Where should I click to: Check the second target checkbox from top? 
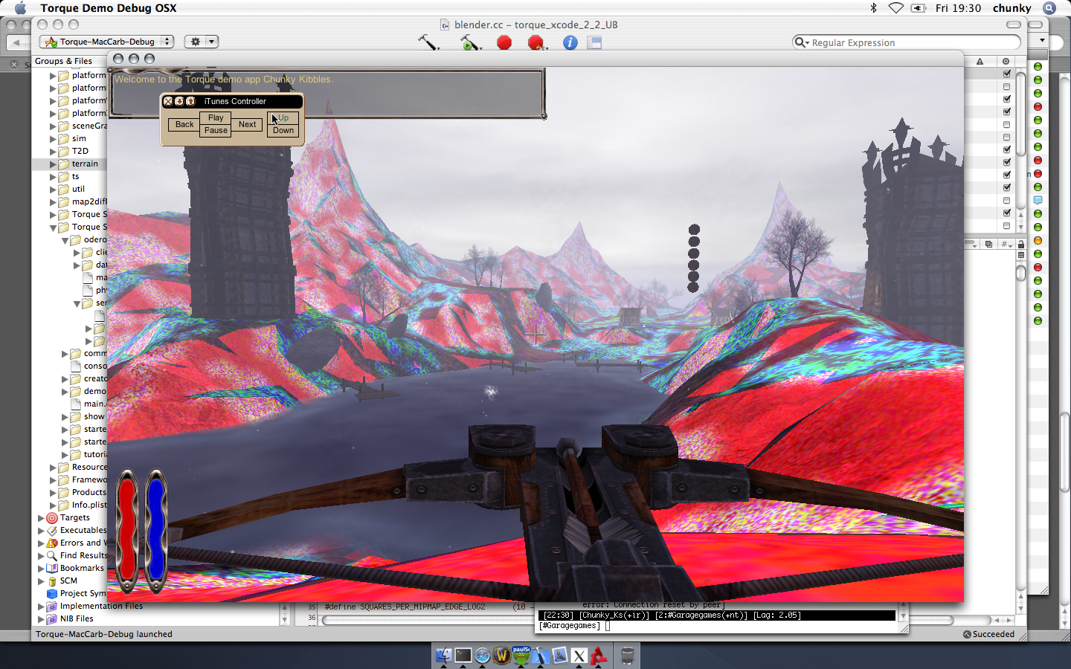(x=1007, y=86)
